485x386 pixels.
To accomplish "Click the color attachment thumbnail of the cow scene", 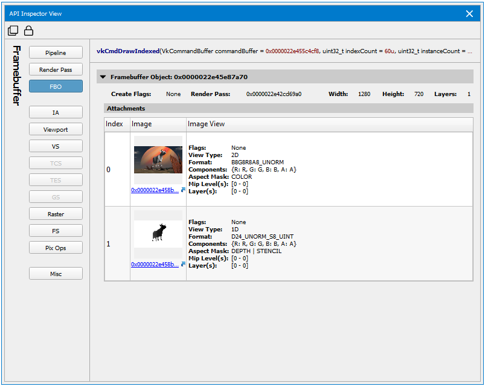I will (x=158, y=159).
